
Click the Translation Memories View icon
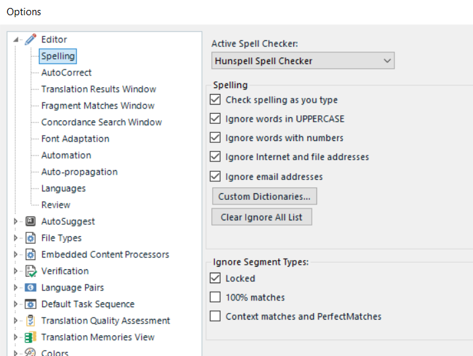click(30, 337)
